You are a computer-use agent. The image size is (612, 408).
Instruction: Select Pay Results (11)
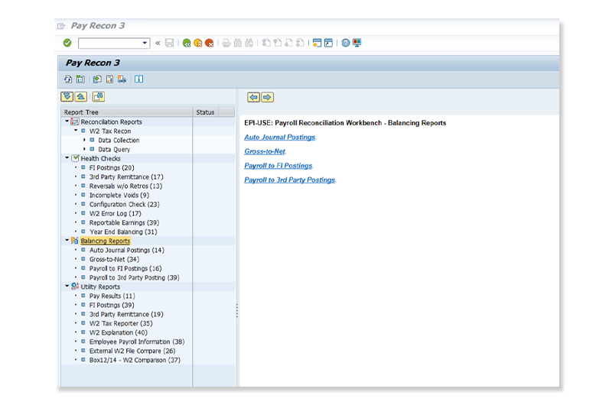[x=112, y=296]
